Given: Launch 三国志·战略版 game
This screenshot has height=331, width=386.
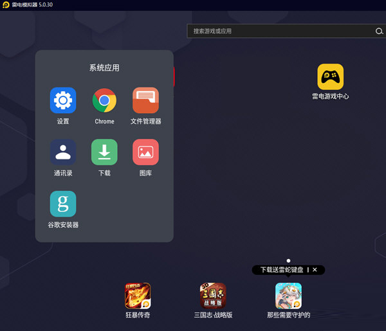Looking at the screenshot, I should coord(213,296).
